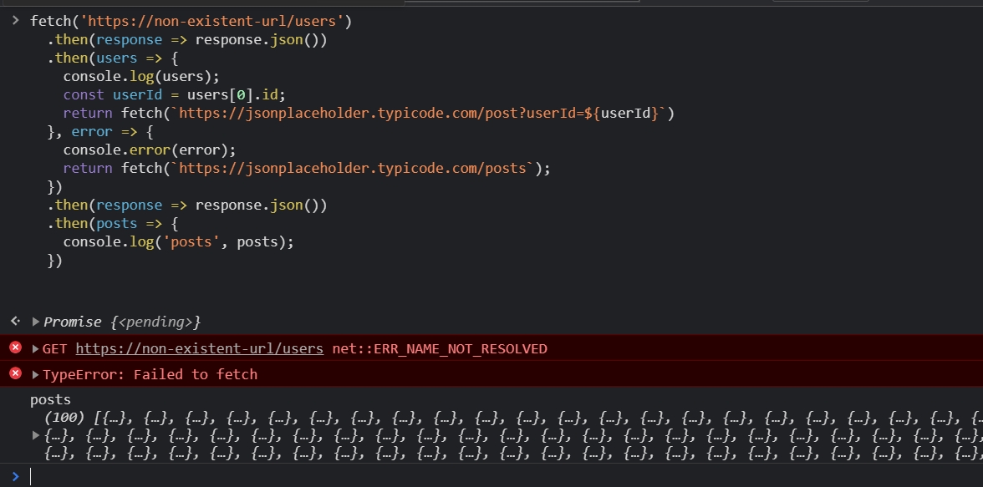The height and width of the screenshot is (487, 983).
Task: Click the error icon beside TypeError message
Action: (x=15, y=373)
